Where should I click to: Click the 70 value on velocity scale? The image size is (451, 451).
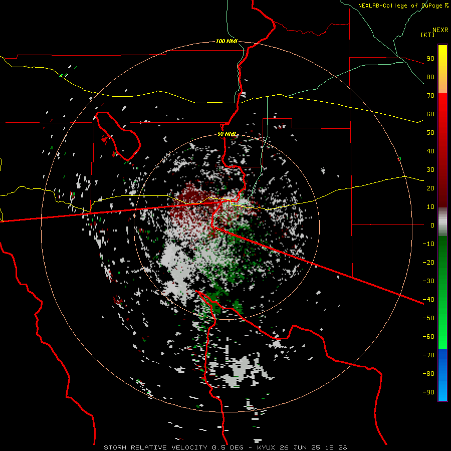click(x=430, y=96)
